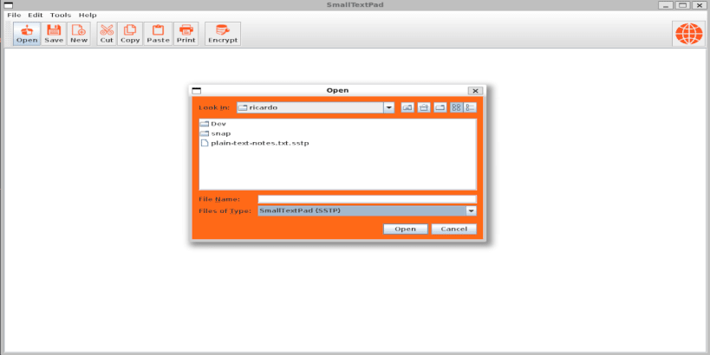The width and height of the screenshot is (710, 355).
Task: Click the Copy toolbar icon
Action: tap(130, 34)
